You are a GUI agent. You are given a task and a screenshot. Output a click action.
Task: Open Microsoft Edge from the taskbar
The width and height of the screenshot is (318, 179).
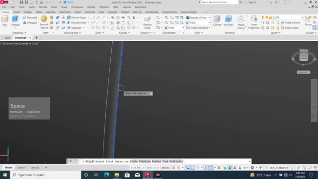(x=106, y=175)
